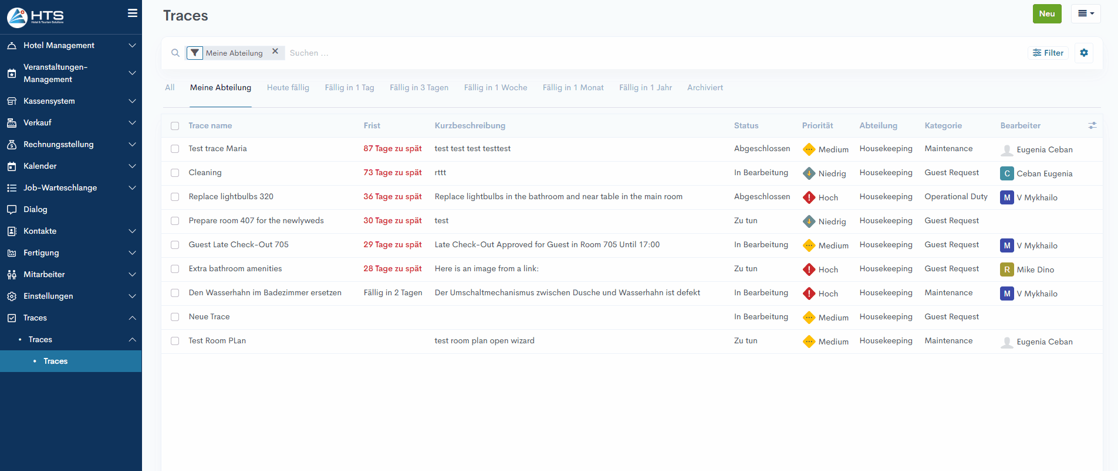This screenshot has height=471, width=1118.
Task: Open the Filter button panel
Action: (x=1048, y=53)
